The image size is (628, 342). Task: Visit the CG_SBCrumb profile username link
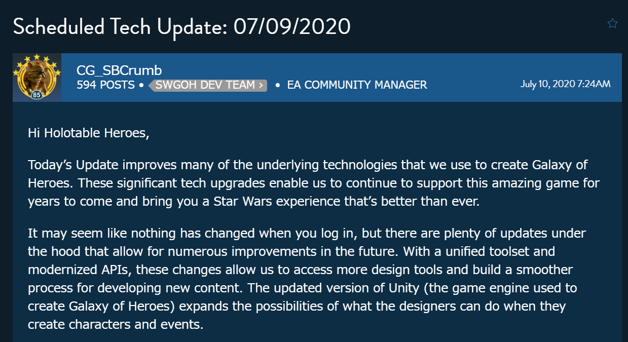pyautogui.click(x=119, y=70)
